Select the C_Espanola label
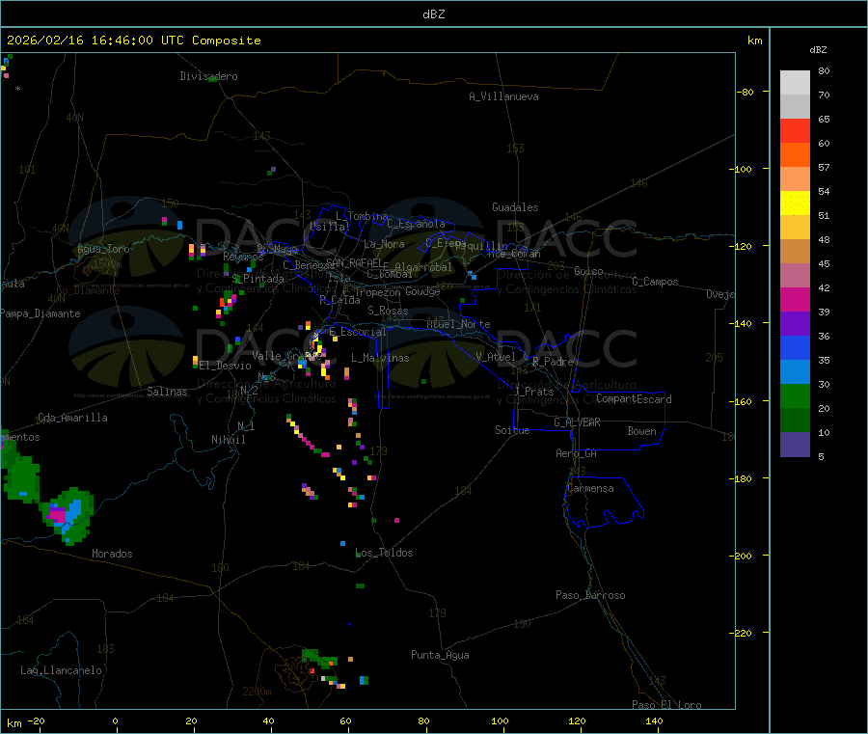 [416, 224]
